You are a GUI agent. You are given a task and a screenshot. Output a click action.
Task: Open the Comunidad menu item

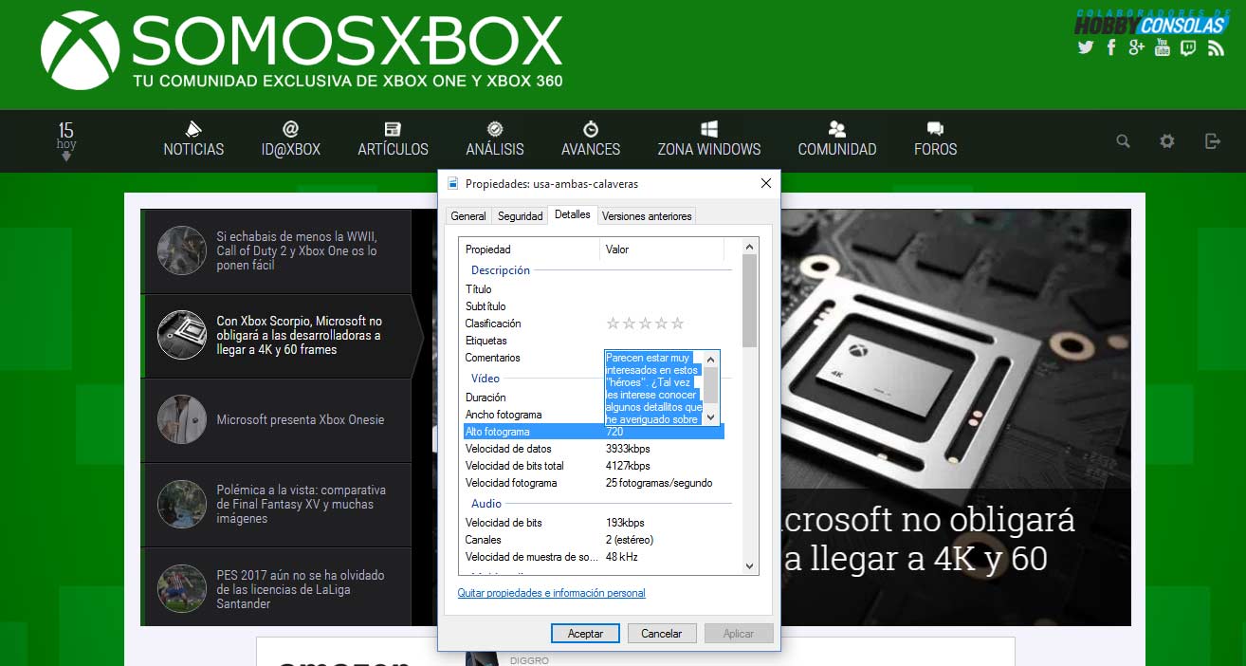click(837, 139)
